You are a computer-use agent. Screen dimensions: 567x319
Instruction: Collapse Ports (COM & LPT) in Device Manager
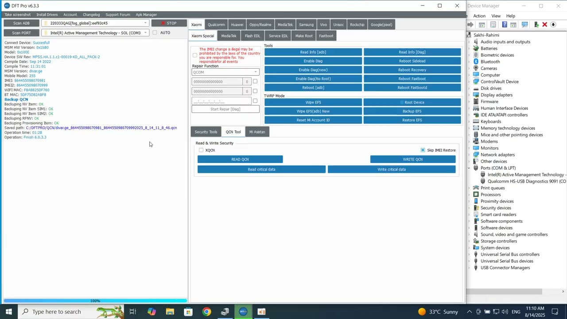(x=470, y=168)
